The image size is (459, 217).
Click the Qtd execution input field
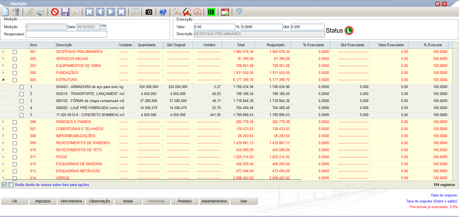(x=307, y=27)
